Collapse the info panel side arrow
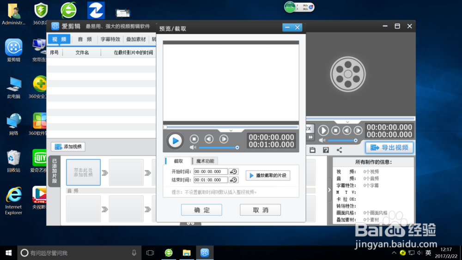Viewport: 462px width, 260px height. [329, 190]
